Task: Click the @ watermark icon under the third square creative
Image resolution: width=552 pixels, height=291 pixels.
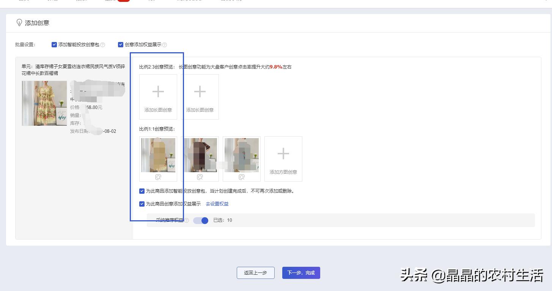Action: (241, 176)
